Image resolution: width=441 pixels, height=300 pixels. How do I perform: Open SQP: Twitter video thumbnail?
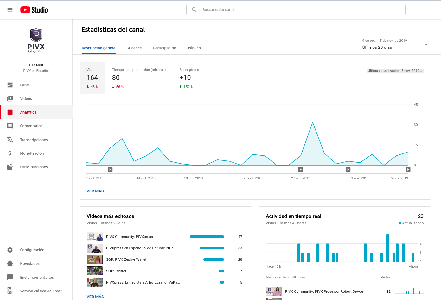point(95,271)
